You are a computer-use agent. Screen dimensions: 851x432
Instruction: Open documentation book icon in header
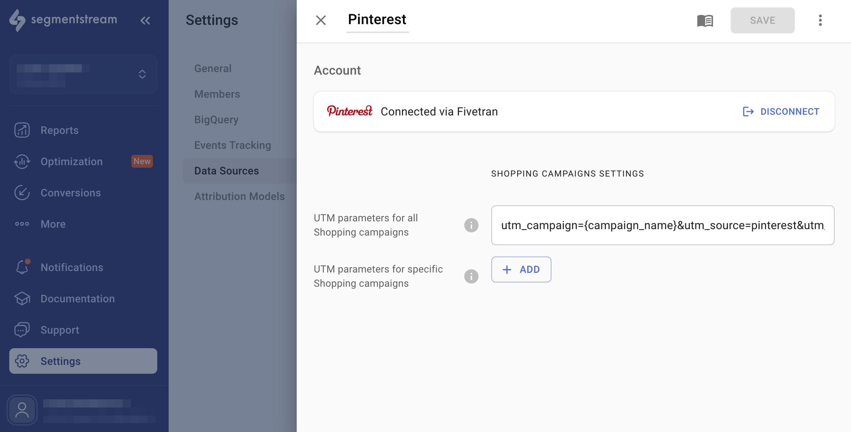pyautogui.click(x=705, y=20)
